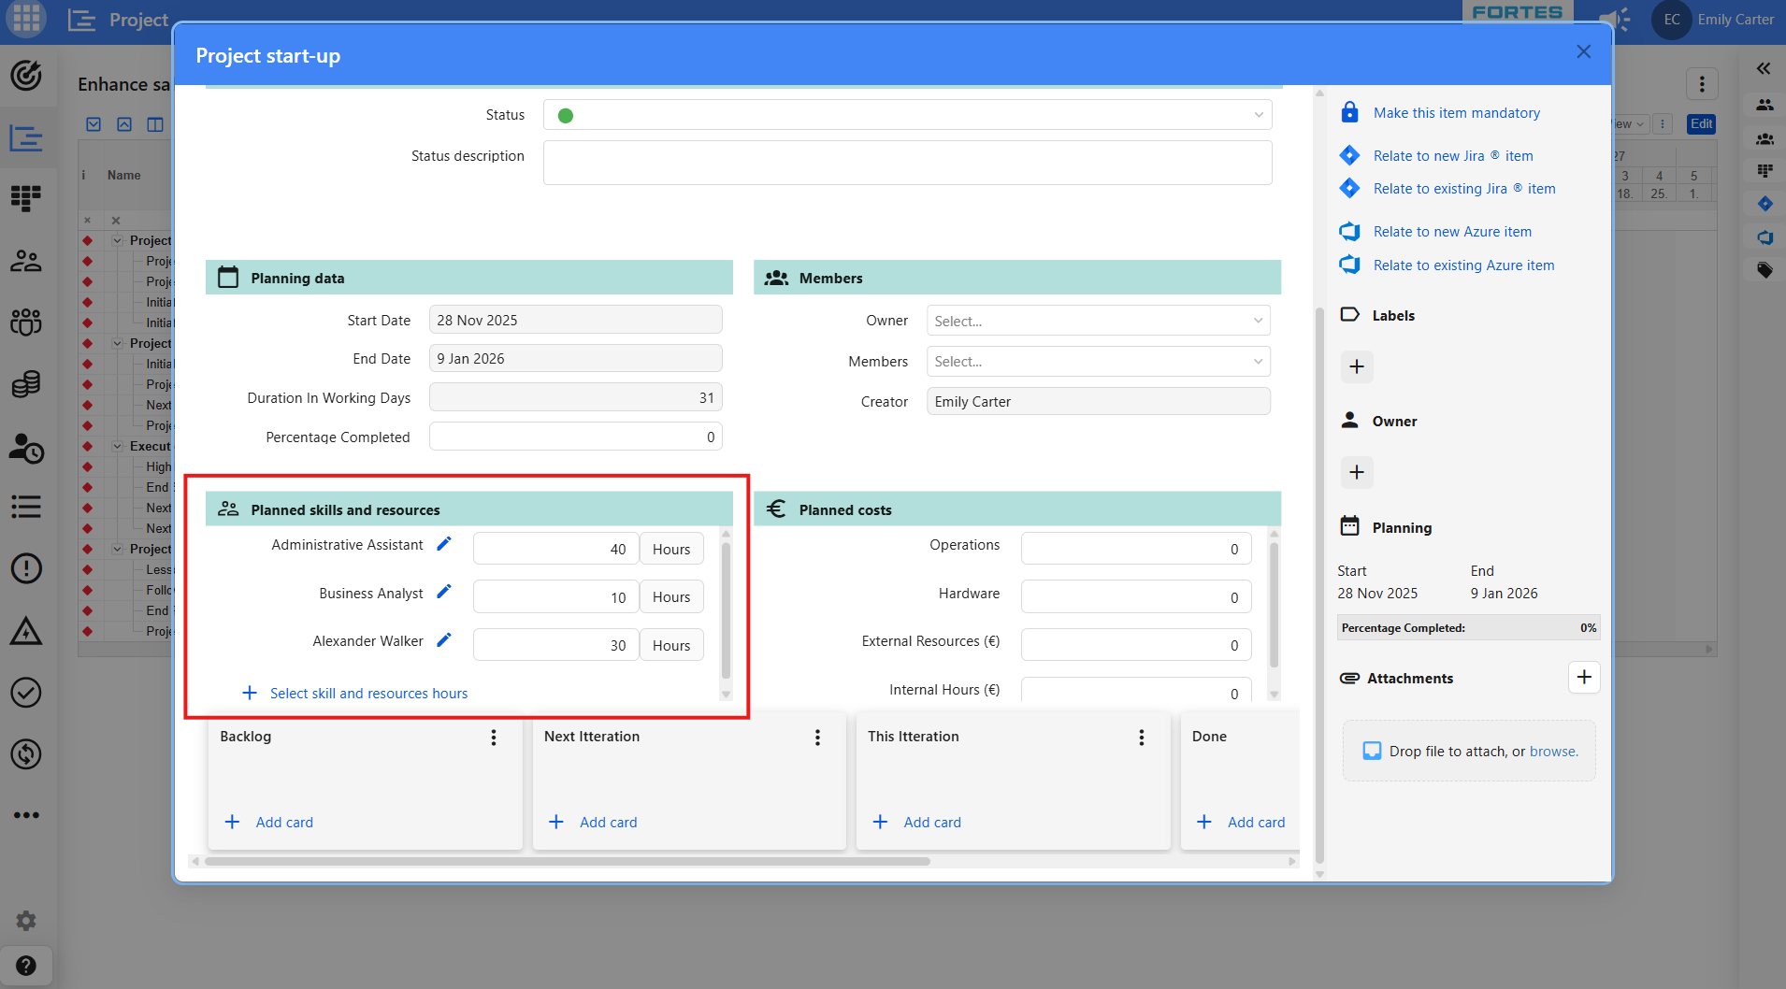
Task: Click Relate to existing Azure item
Action: tap(1463, 265)
